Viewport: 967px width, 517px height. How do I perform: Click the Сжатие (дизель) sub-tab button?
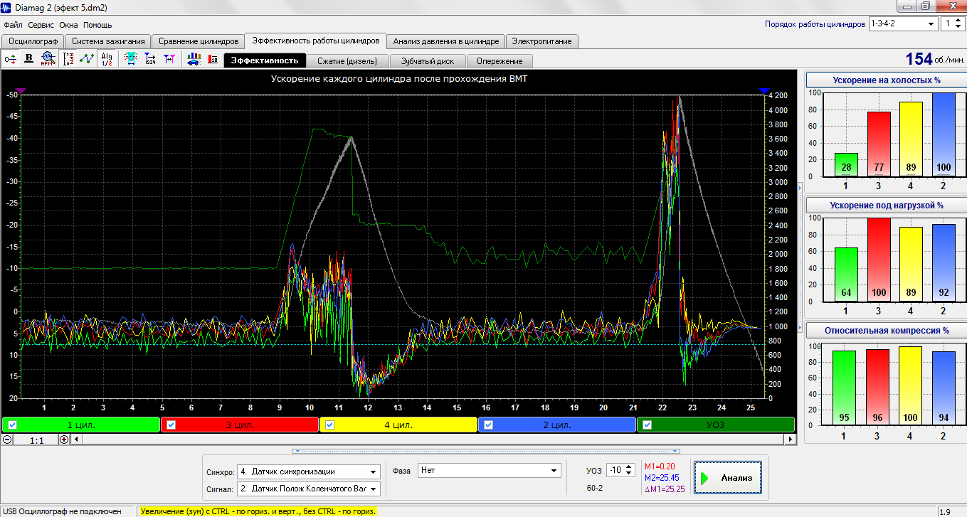tap(348, 60)
